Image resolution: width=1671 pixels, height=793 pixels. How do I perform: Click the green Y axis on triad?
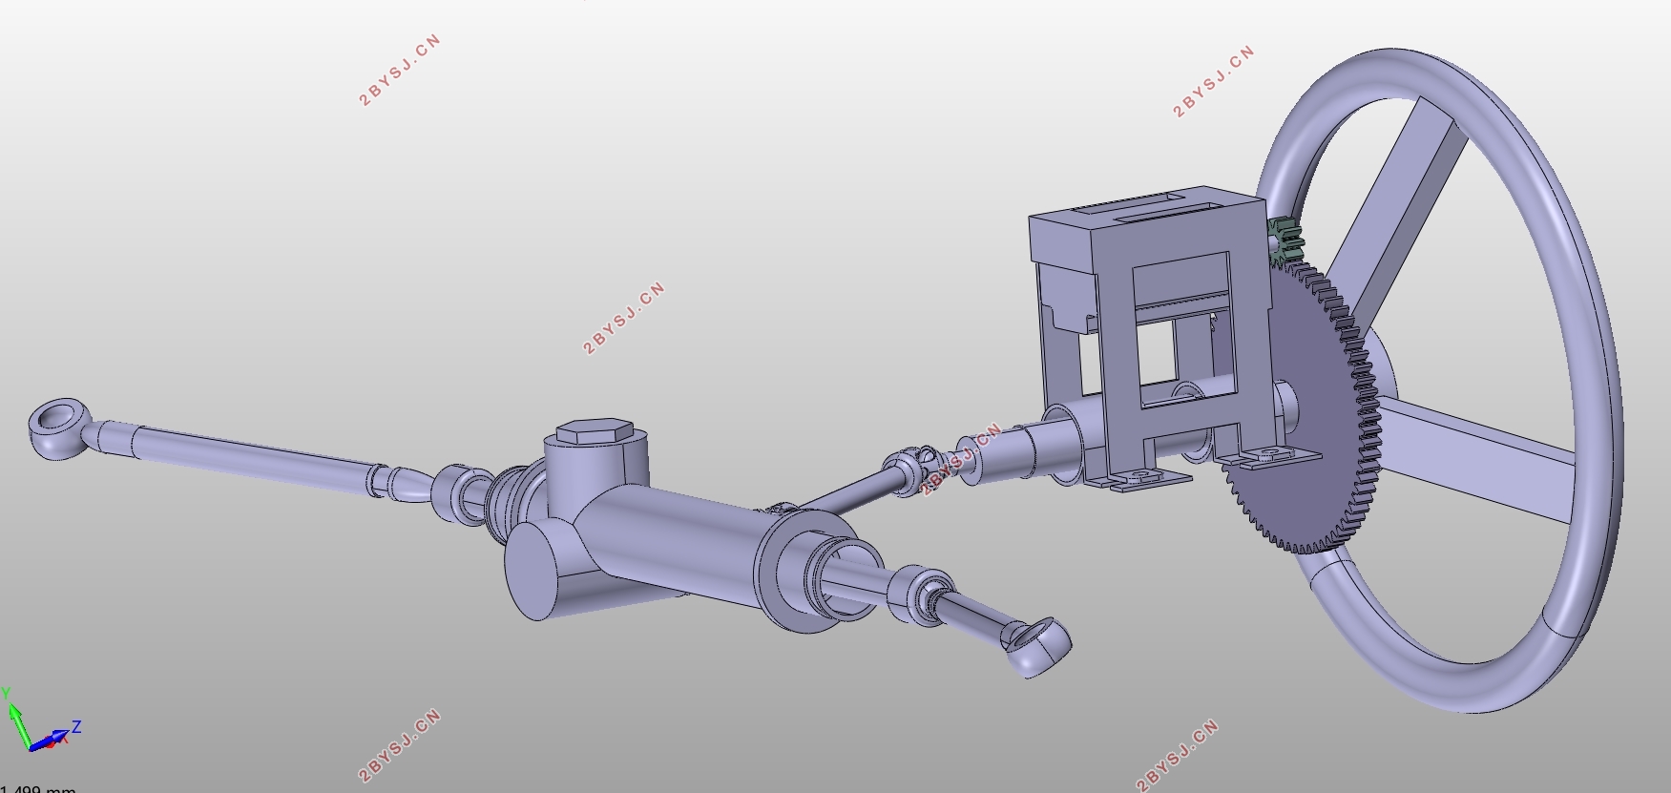click(18, 723)
